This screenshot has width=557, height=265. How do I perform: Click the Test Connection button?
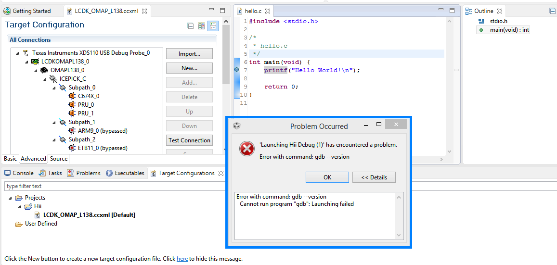pos(189,140)
